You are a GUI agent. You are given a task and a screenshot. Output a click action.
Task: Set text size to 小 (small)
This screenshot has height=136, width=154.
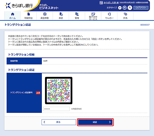(x=120, y=8)
